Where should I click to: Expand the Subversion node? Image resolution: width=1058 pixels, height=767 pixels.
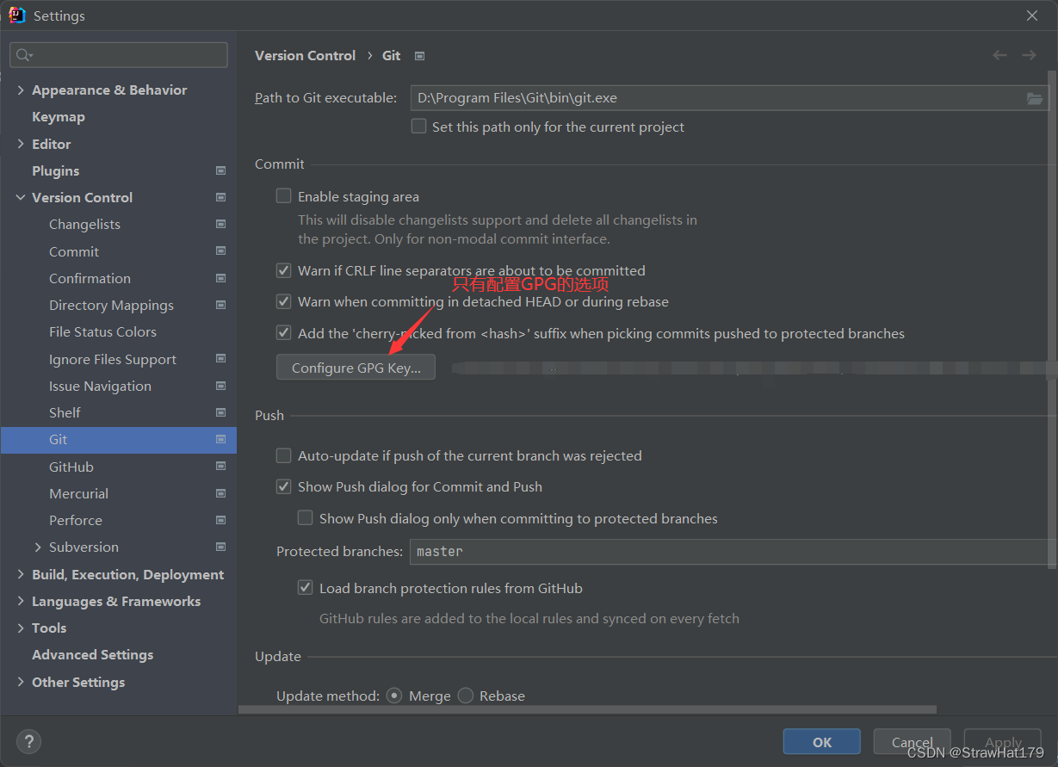tap(38, 547)
